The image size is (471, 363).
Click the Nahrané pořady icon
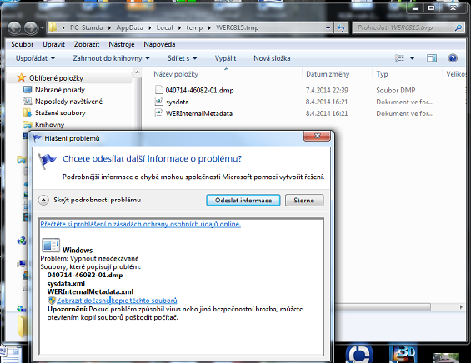click(28, 90)
